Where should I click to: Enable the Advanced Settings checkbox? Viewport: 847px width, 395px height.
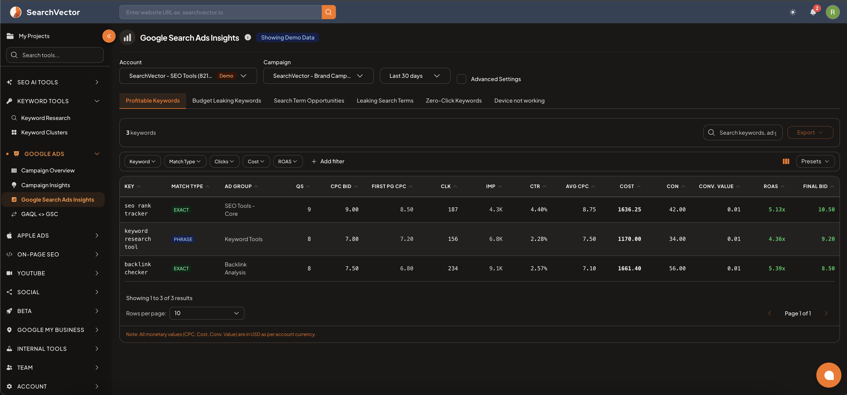[x=461, y=79]
